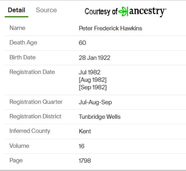
Task: Click the Jul-Aug-Sep quarter value
Action: pyautogui.click(x=95, y=102)
